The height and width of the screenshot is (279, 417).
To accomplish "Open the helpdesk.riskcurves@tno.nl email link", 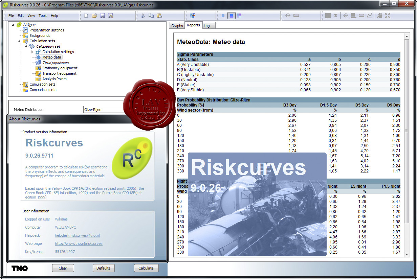I will (x=77, y=235).
